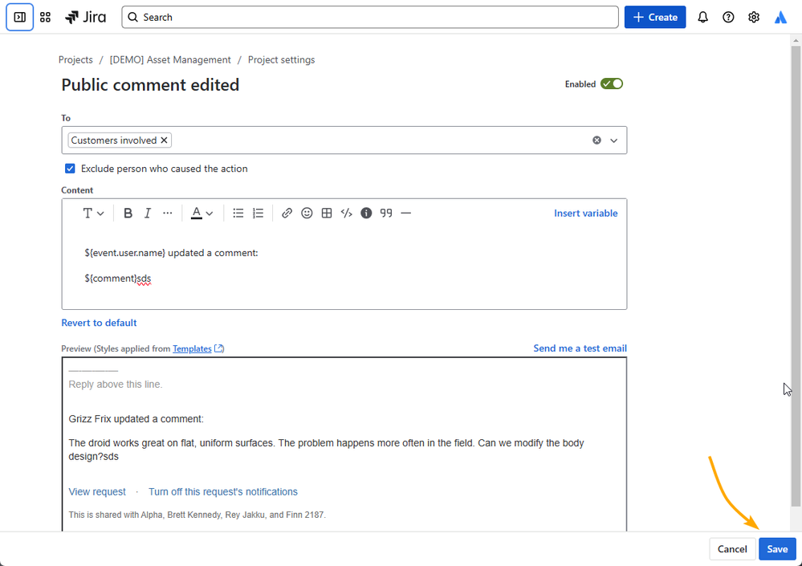Click the Cancel button
Viewport: 802px width, 566px height.
pyautogui.click(x=732, y=549)
